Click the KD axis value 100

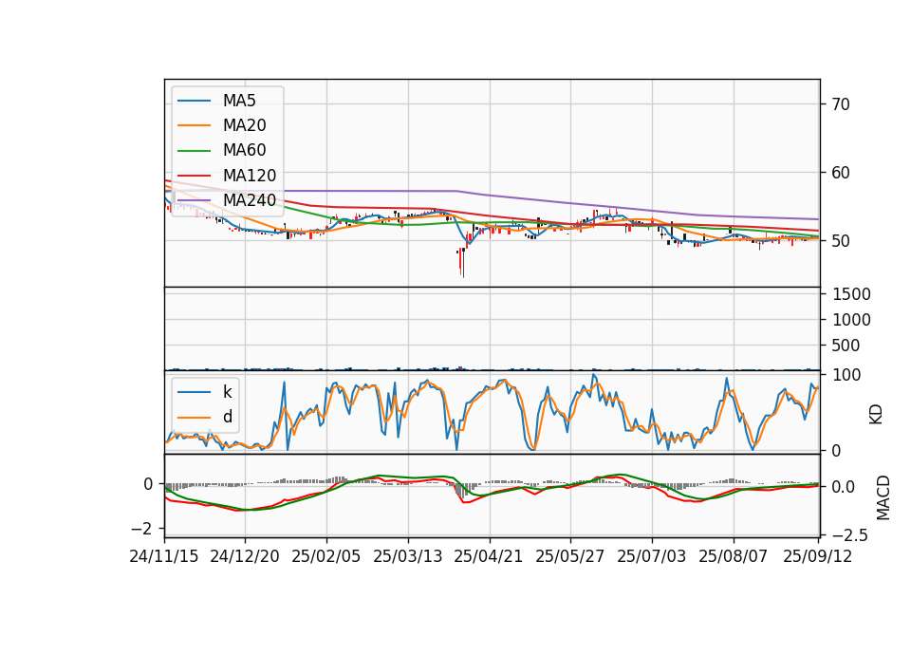click(846, 375)
